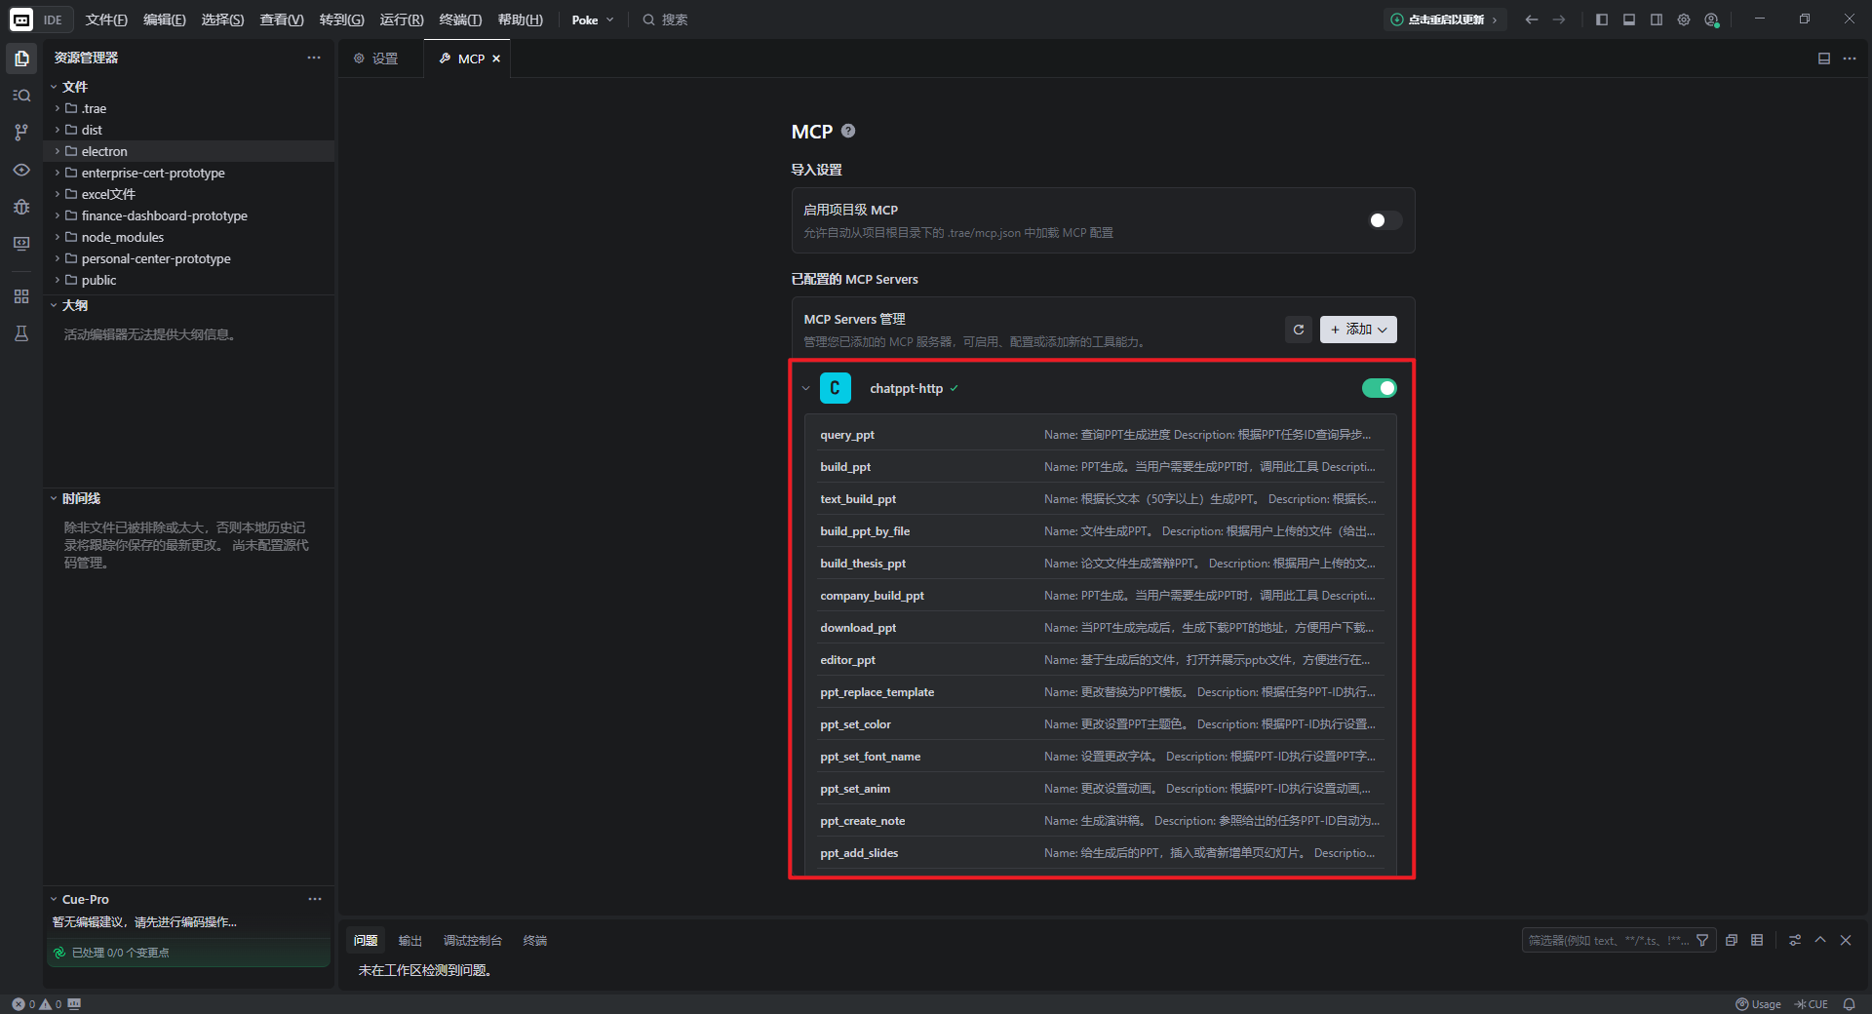Click errors and warnings count in status bar
This screenshot has width=1872, height=1014.
37,1004
